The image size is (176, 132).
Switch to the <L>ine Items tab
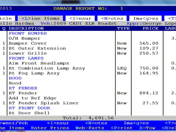coord(40,18)
